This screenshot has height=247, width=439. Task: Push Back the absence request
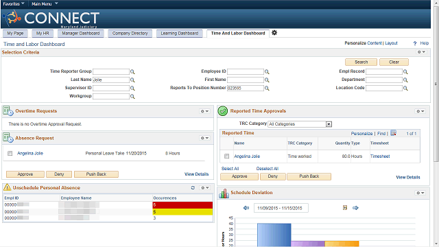pyautogui.click(x=96, y=174)
